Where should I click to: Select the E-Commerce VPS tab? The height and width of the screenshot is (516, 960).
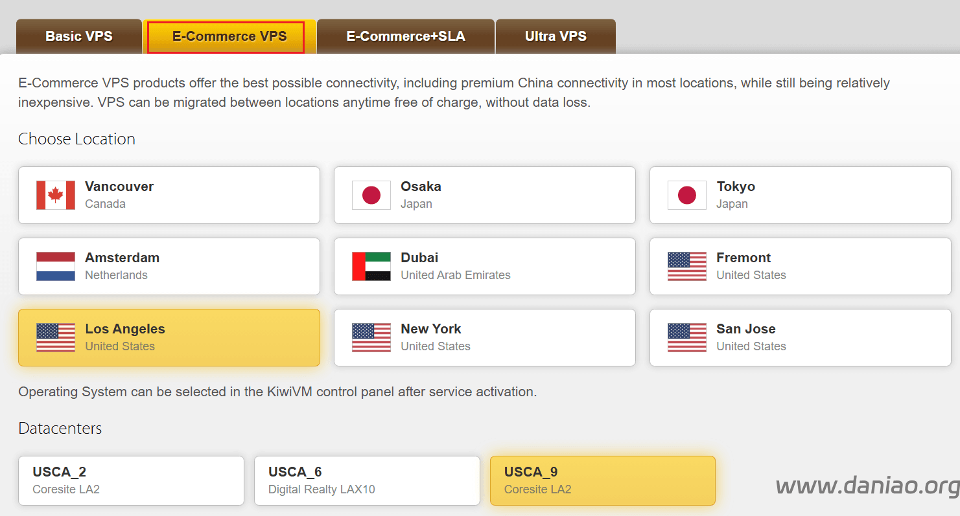pos(229,36)
